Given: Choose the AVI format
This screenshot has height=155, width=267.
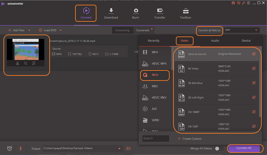Looking at the screenshot, I should pos(155,109).
